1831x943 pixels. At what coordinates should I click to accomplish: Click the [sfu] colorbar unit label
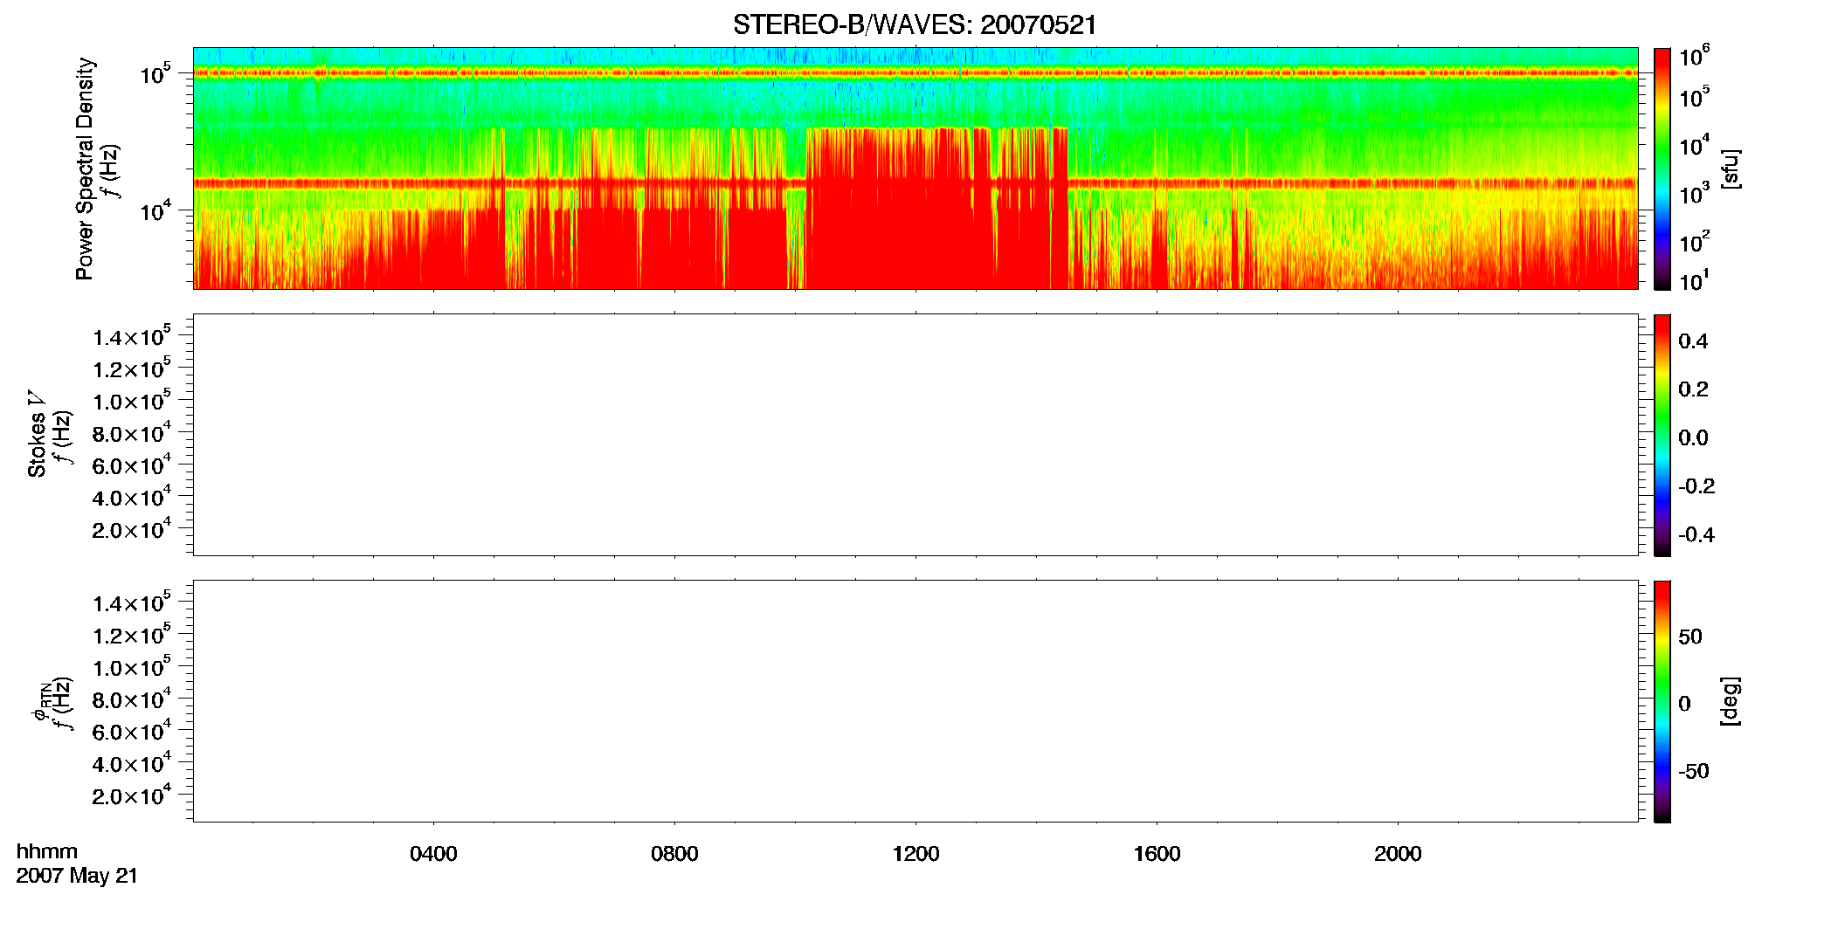click(x=1731, y=169)
